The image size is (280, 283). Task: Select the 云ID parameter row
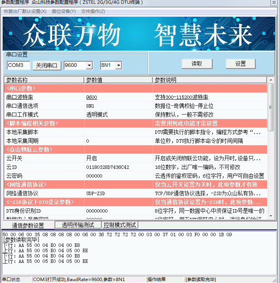click(136, 167)
